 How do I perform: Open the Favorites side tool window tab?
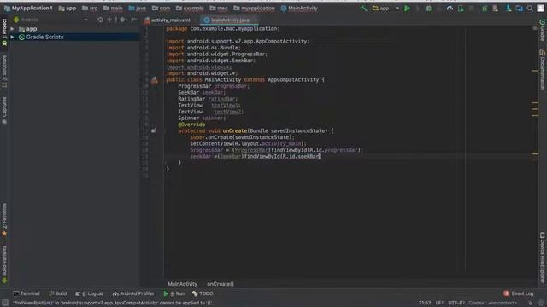pyautogui.click(x=4, y=220)
